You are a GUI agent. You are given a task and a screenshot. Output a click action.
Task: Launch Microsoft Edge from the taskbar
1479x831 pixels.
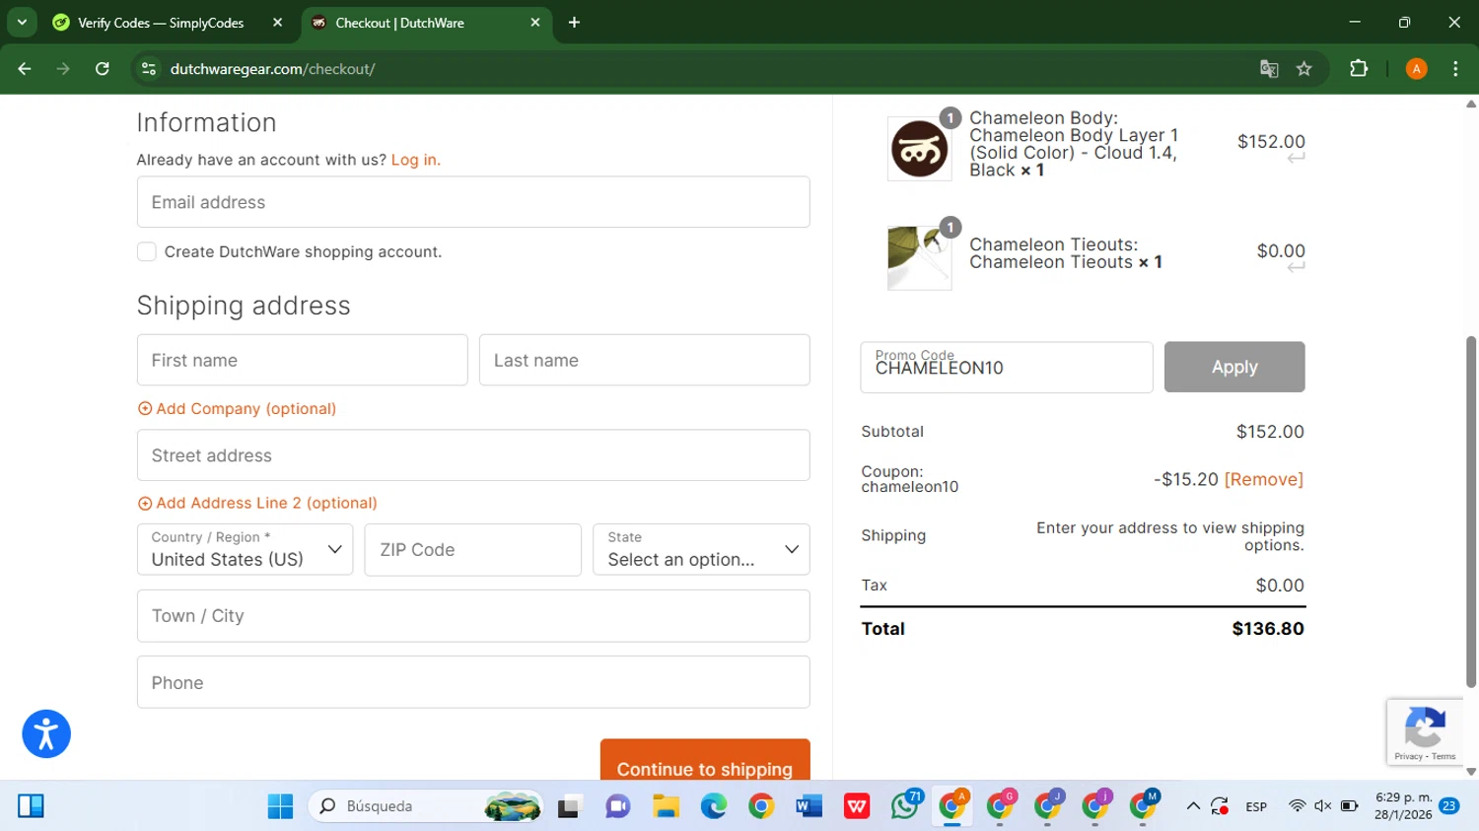(x=714, y=806)
